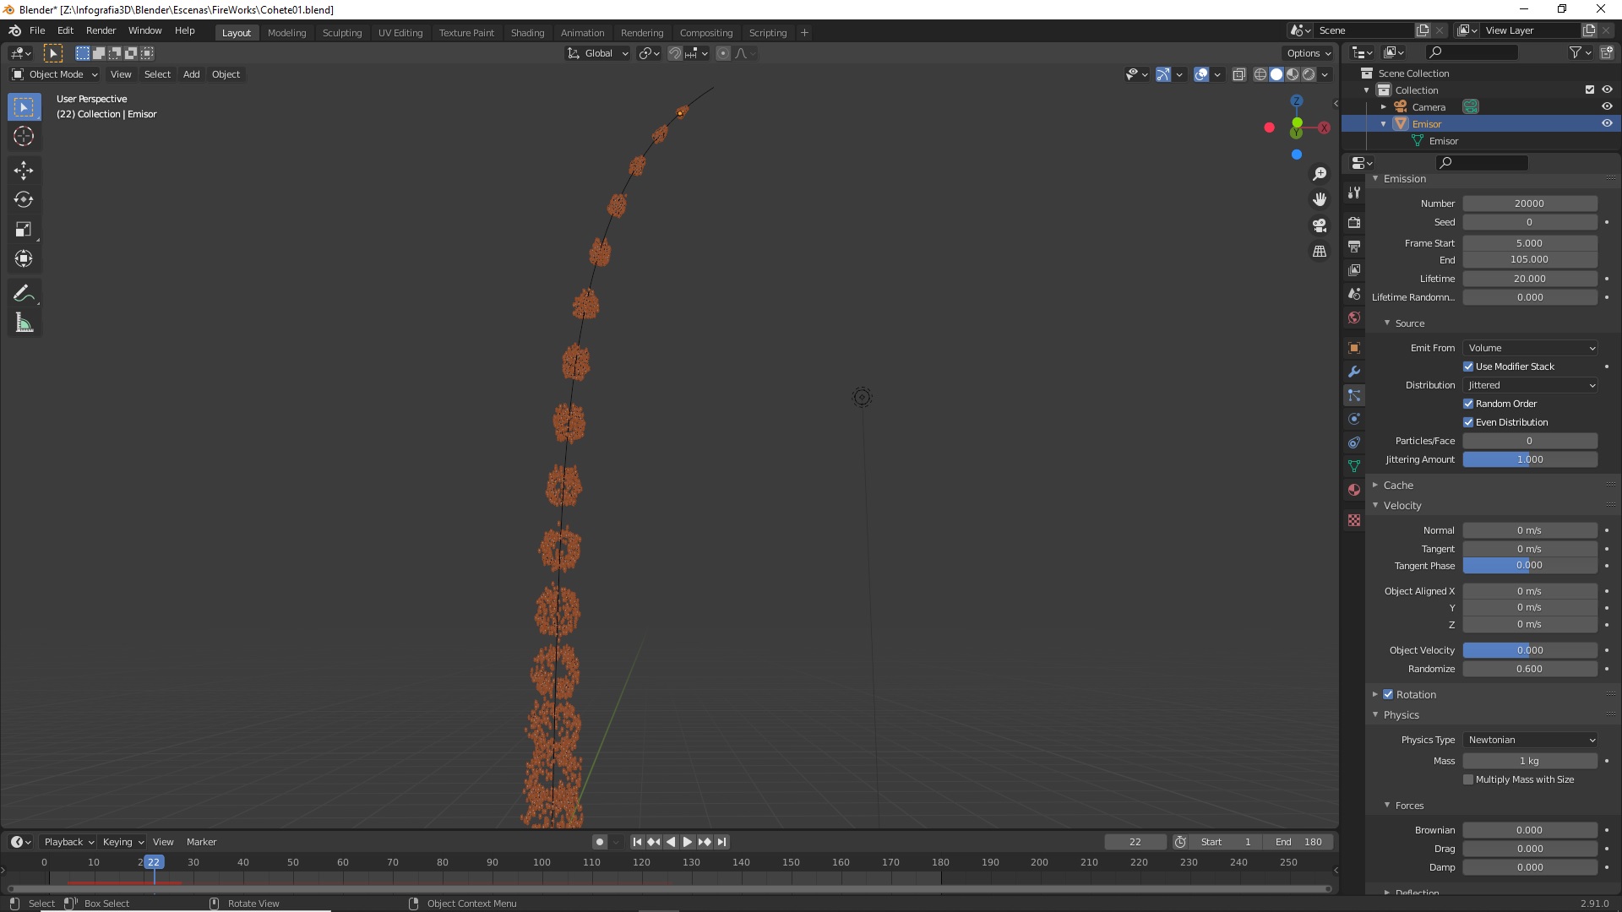Expand the Cache panel

click(1398, 485)
